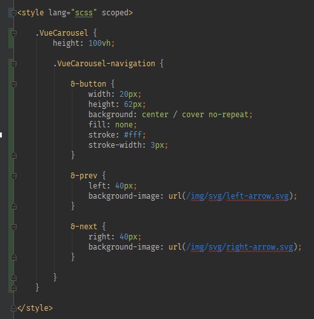Click the &-prev selector text

[84, 176]
